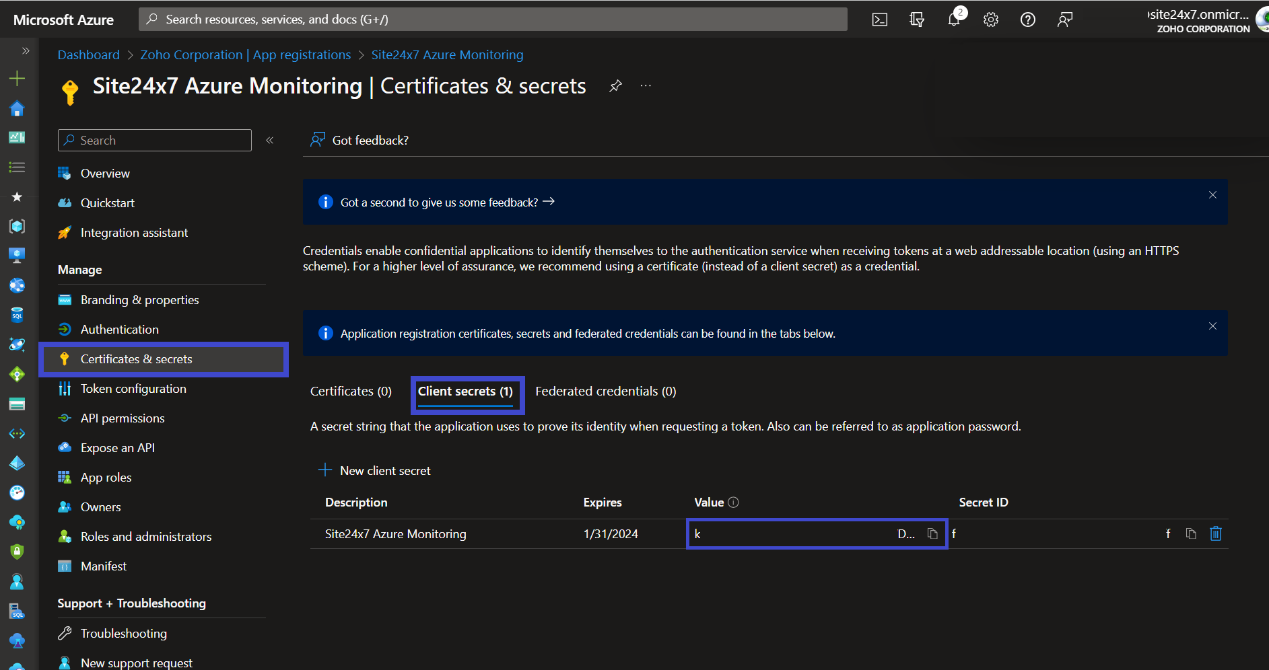Select Create a resource plus icon
This screenshot has height=670, width=1269.
click(17, 77)
